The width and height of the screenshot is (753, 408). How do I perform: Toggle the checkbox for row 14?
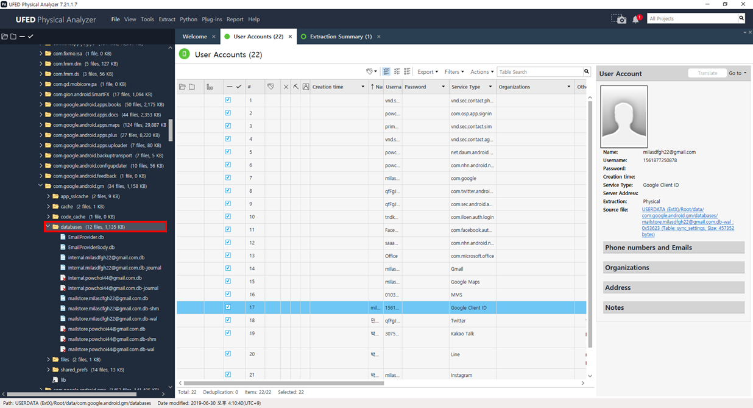228,268
